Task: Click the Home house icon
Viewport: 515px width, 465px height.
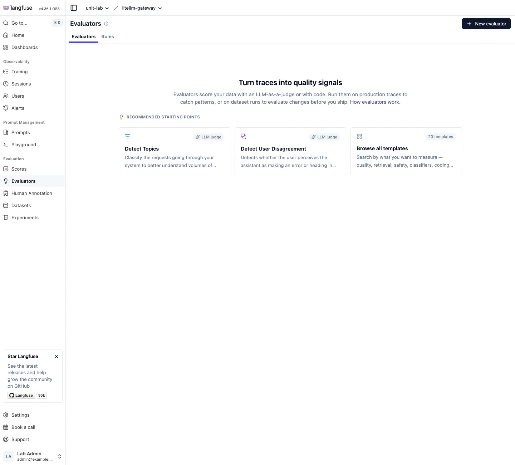Action: point(6,35)
